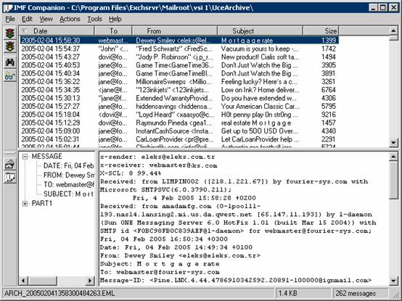Viewport: 402px width, 301px height.
Task: Click the IMF Companion title bar icon
Action: click(x=8, y=8)
